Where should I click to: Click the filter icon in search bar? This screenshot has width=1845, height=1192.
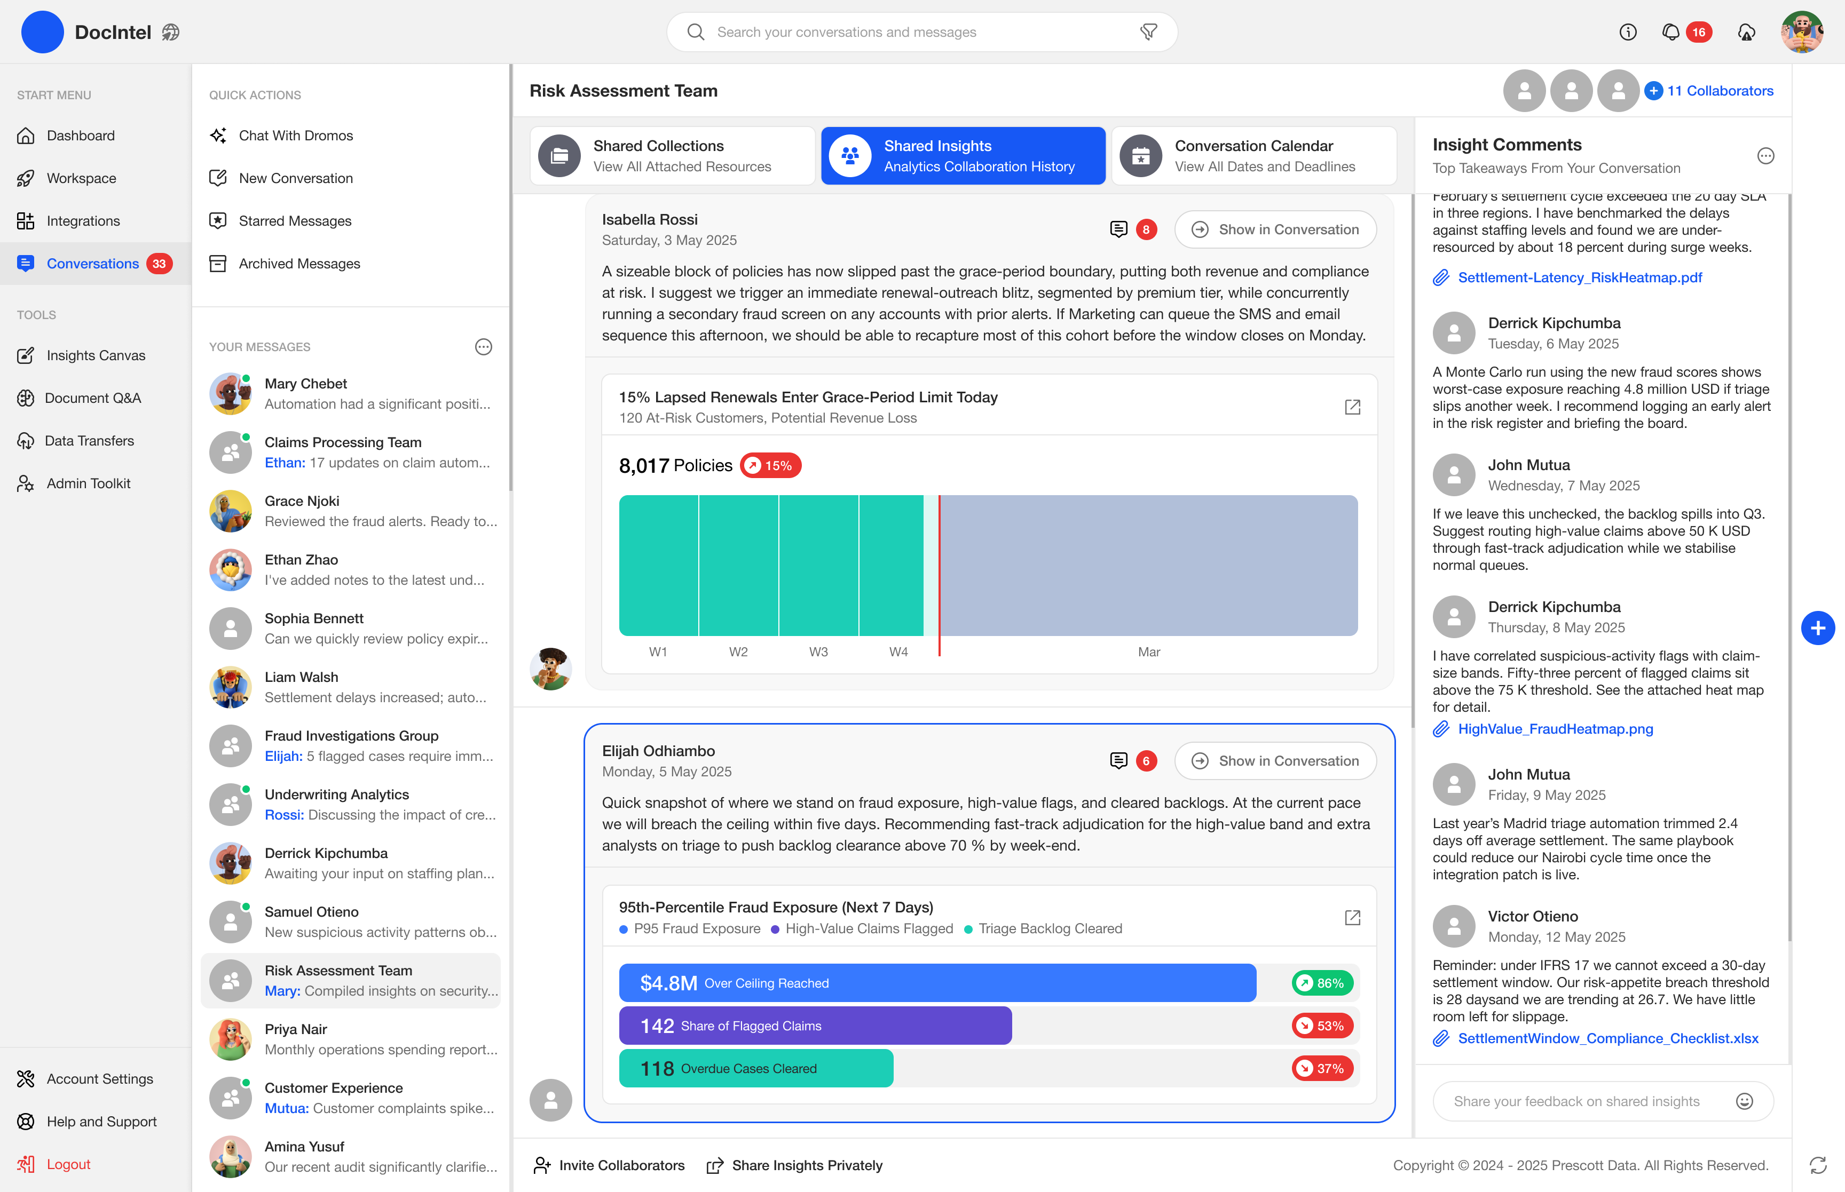pos(1148,31)
